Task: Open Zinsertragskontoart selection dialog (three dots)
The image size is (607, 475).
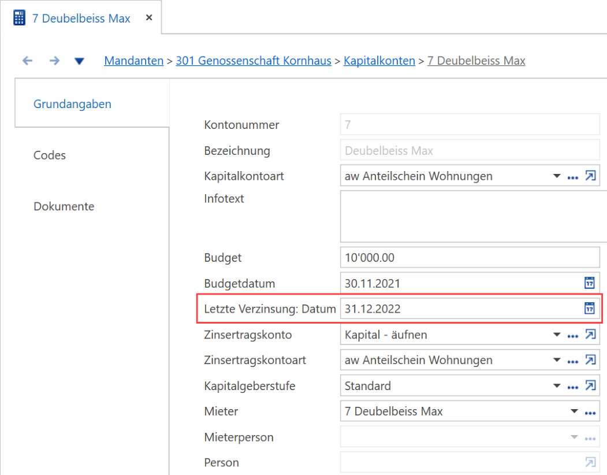Action: (x=573, y=362)
